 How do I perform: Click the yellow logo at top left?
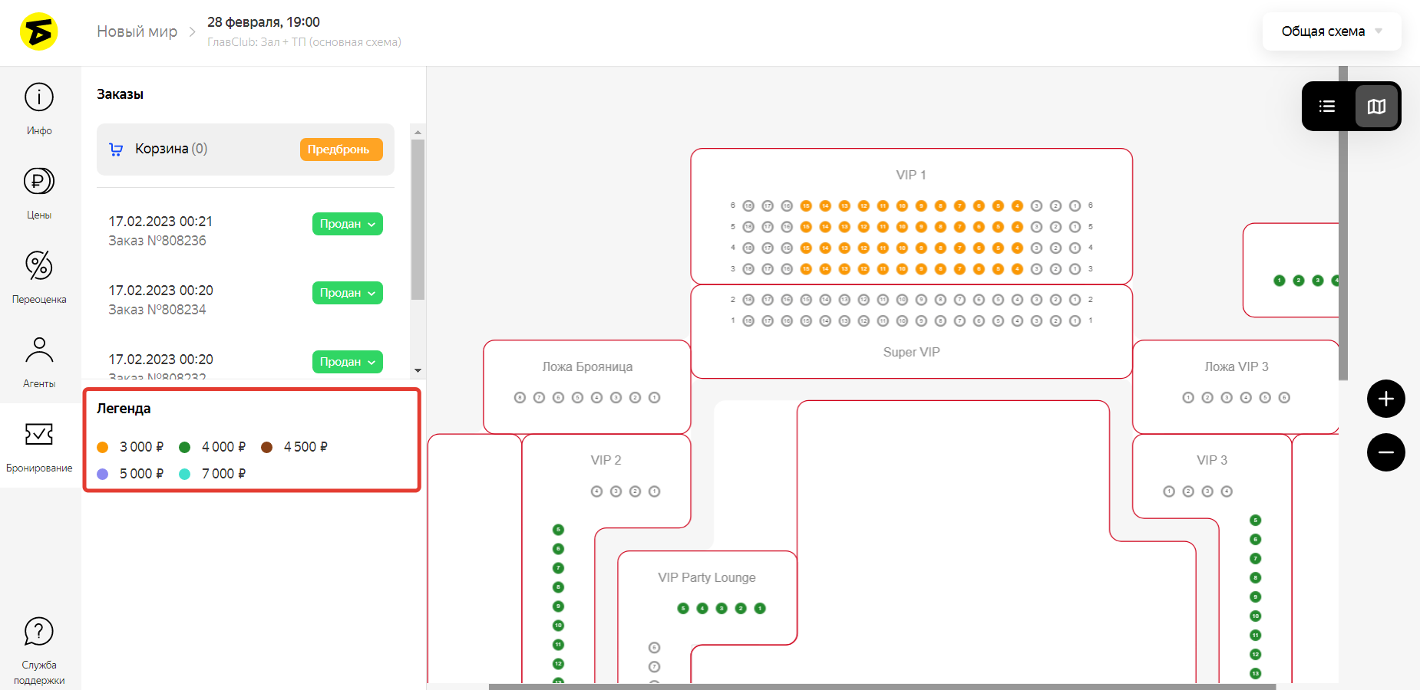coord(38,31)
